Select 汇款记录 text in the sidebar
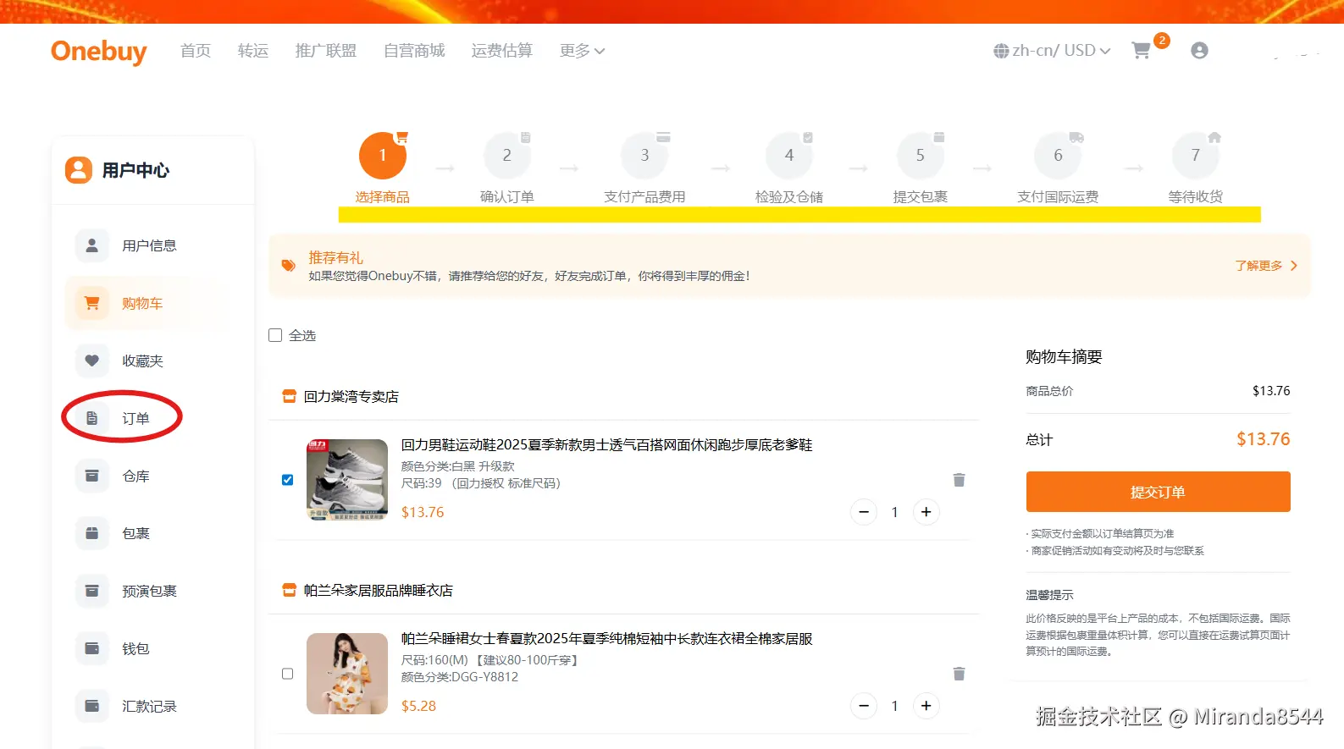 point(149,706)
